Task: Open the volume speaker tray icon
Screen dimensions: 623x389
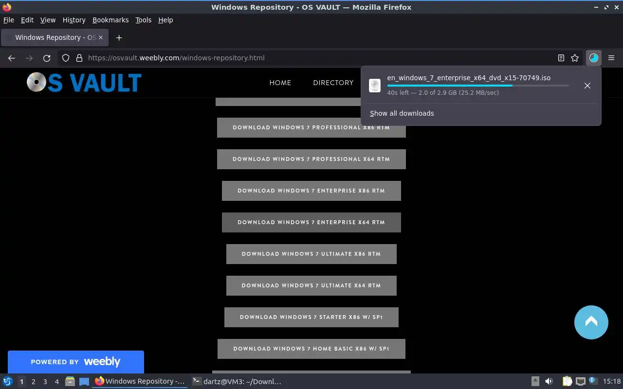Action: (x=549, y=382)
